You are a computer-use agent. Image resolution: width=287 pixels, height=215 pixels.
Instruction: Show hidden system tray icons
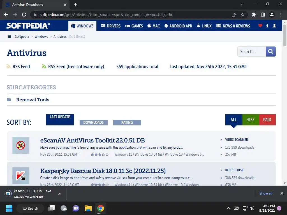[228, 208]
